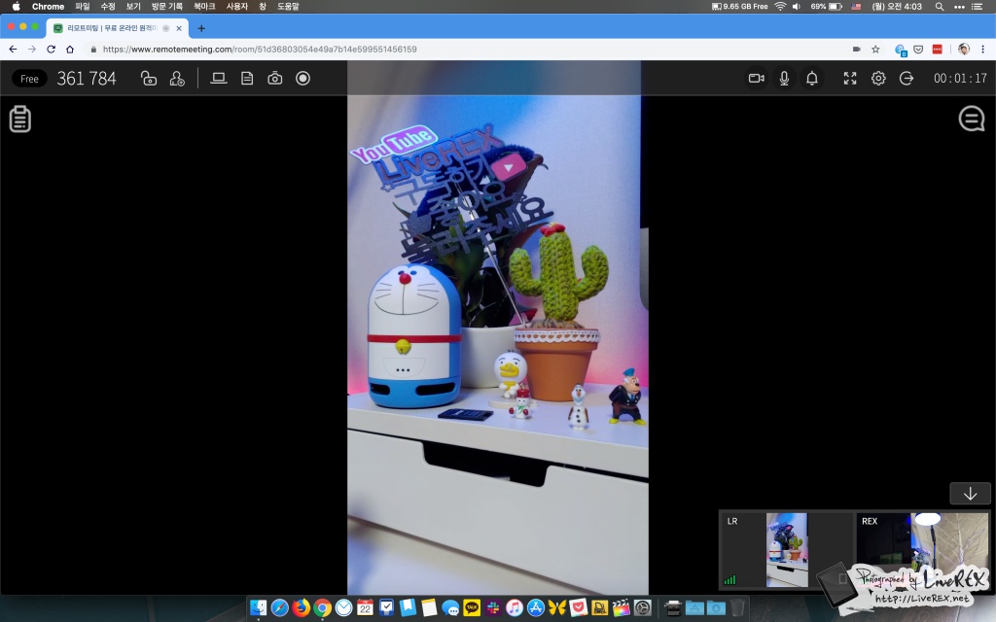Image resolution: width=996 pixels, height=622 pixels.
Task: Open the Wi-Fi status menu
Action: pos(780,7)
